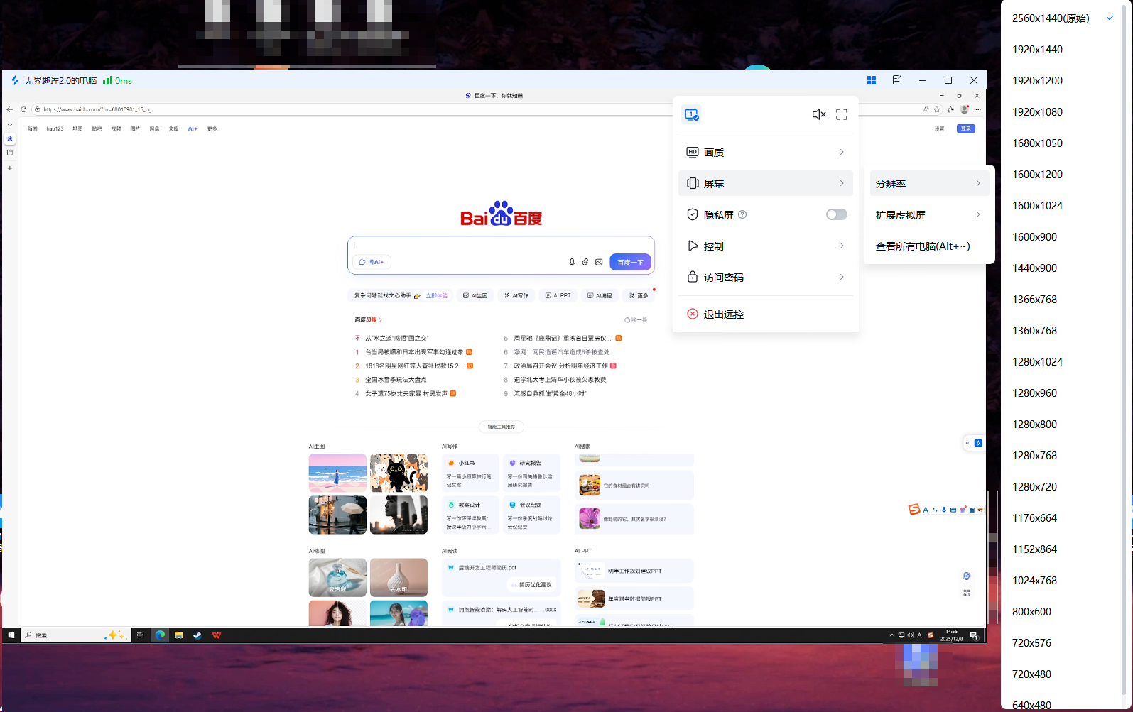
Task: Click the 隐私屏 help question mark icon
Action: point(742,214)
